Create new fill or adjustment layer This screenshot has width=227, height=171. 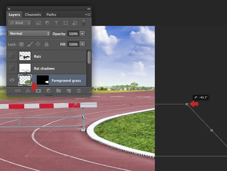click(x=48, y=91)
